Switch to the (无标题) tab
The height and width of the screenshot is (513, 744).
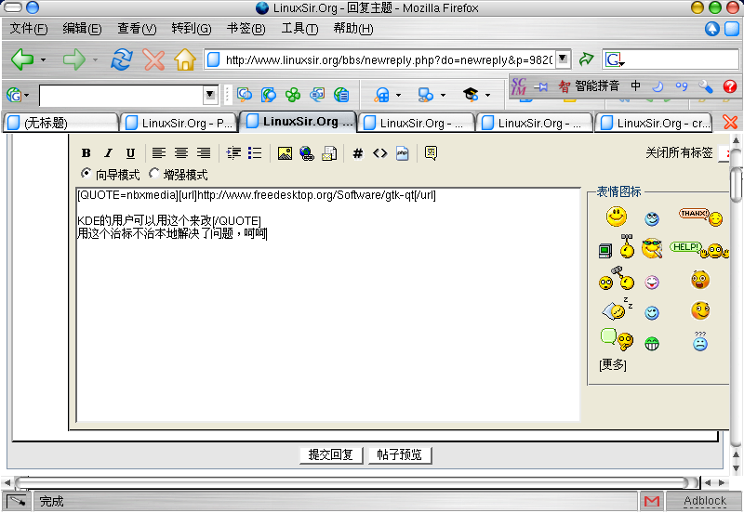click(60, 123)
